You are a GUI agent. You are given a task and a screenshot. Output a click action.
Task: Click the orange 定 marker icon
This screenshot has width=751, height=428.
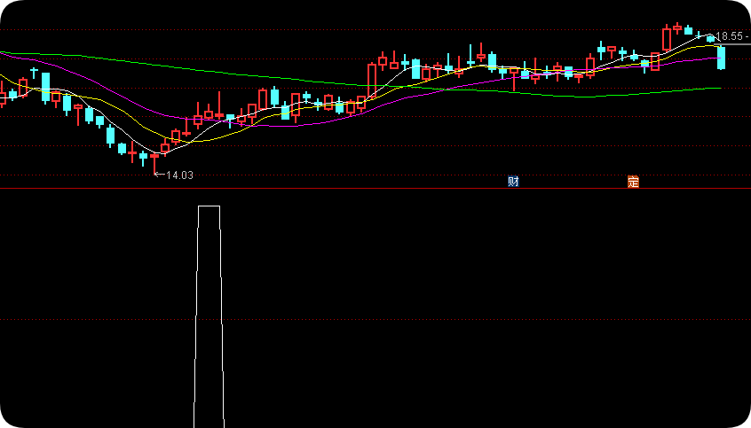[x=633, y=182]
